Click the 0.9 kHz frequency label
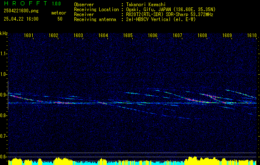 (x=3, y=95)
